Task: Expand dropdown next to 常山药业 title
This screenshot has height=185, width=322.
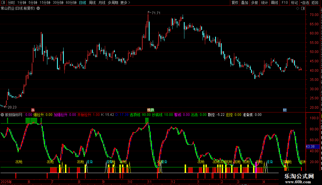Action: click(x=38, y=9)
